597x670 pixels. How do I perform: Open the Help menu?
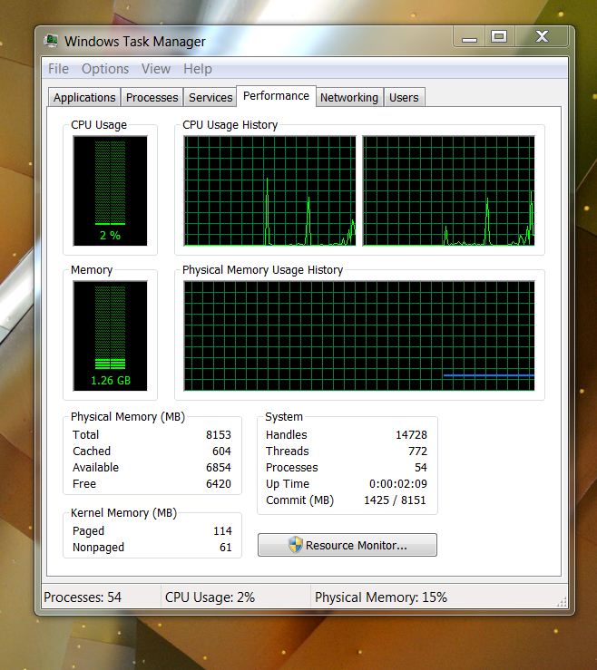click(198, 69)
